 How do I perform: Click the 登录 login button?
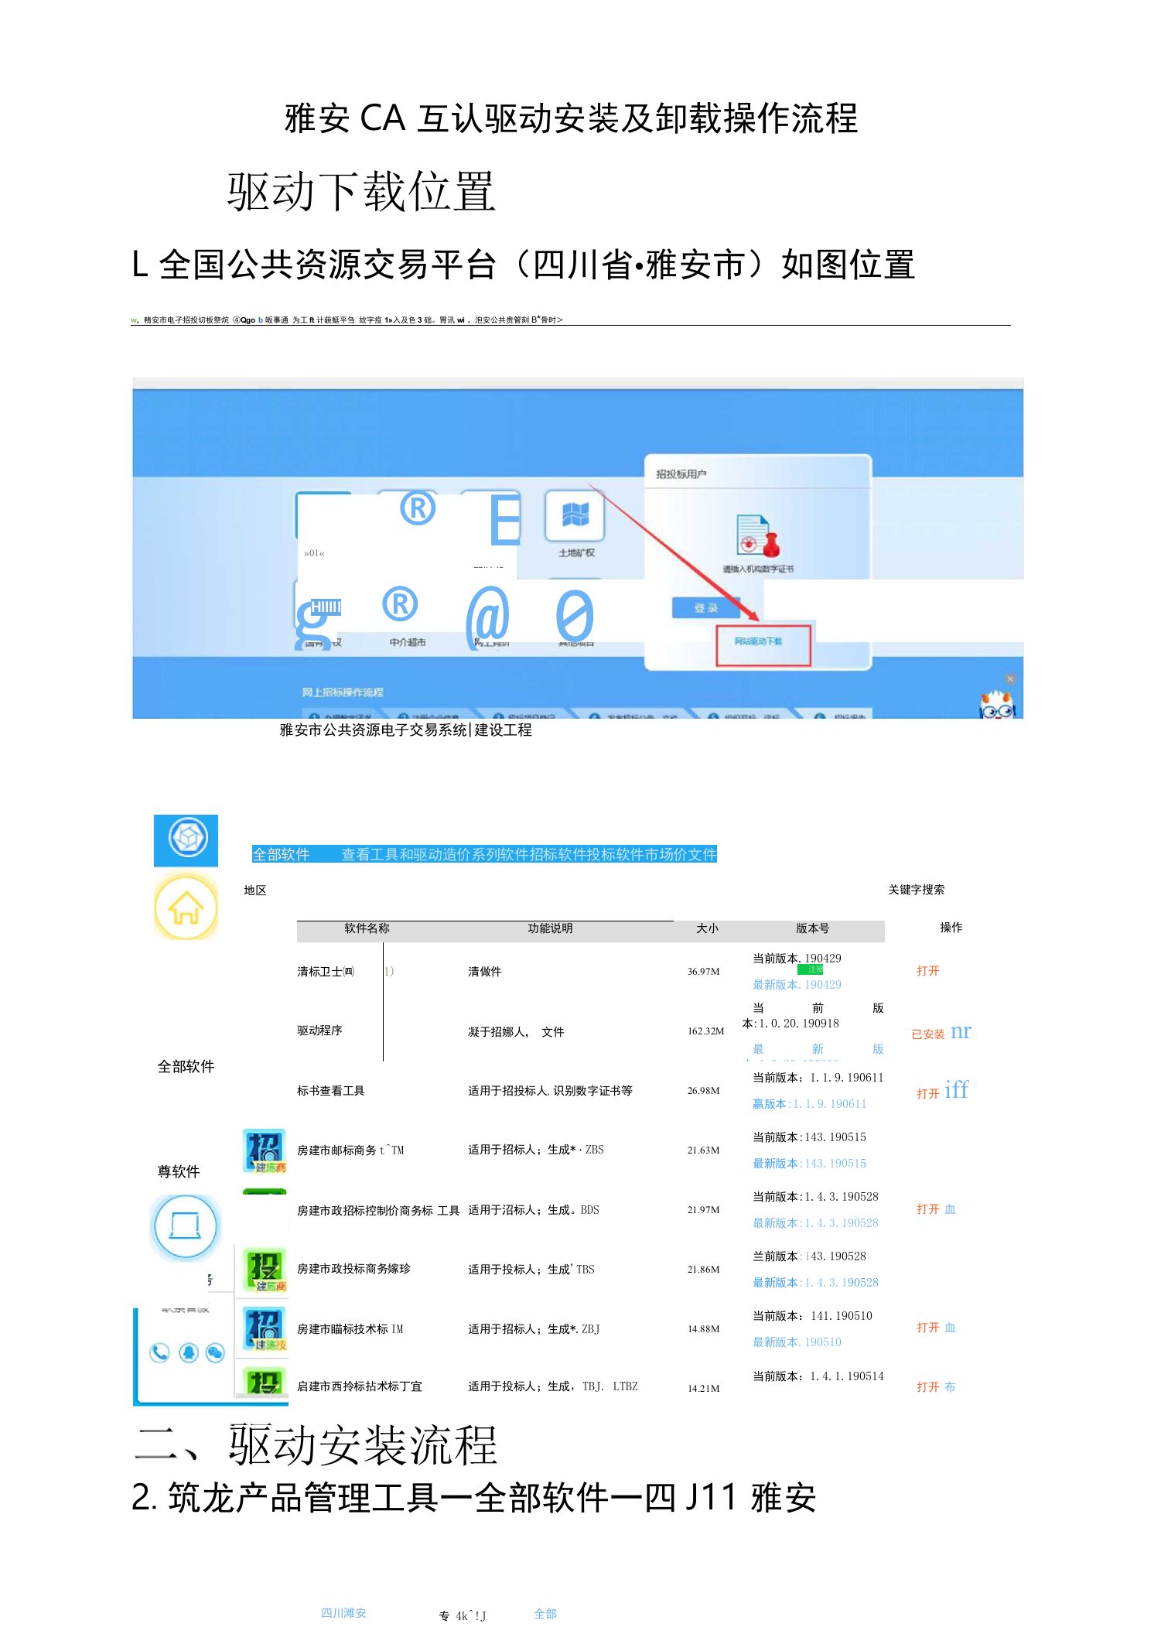(705, 608)
